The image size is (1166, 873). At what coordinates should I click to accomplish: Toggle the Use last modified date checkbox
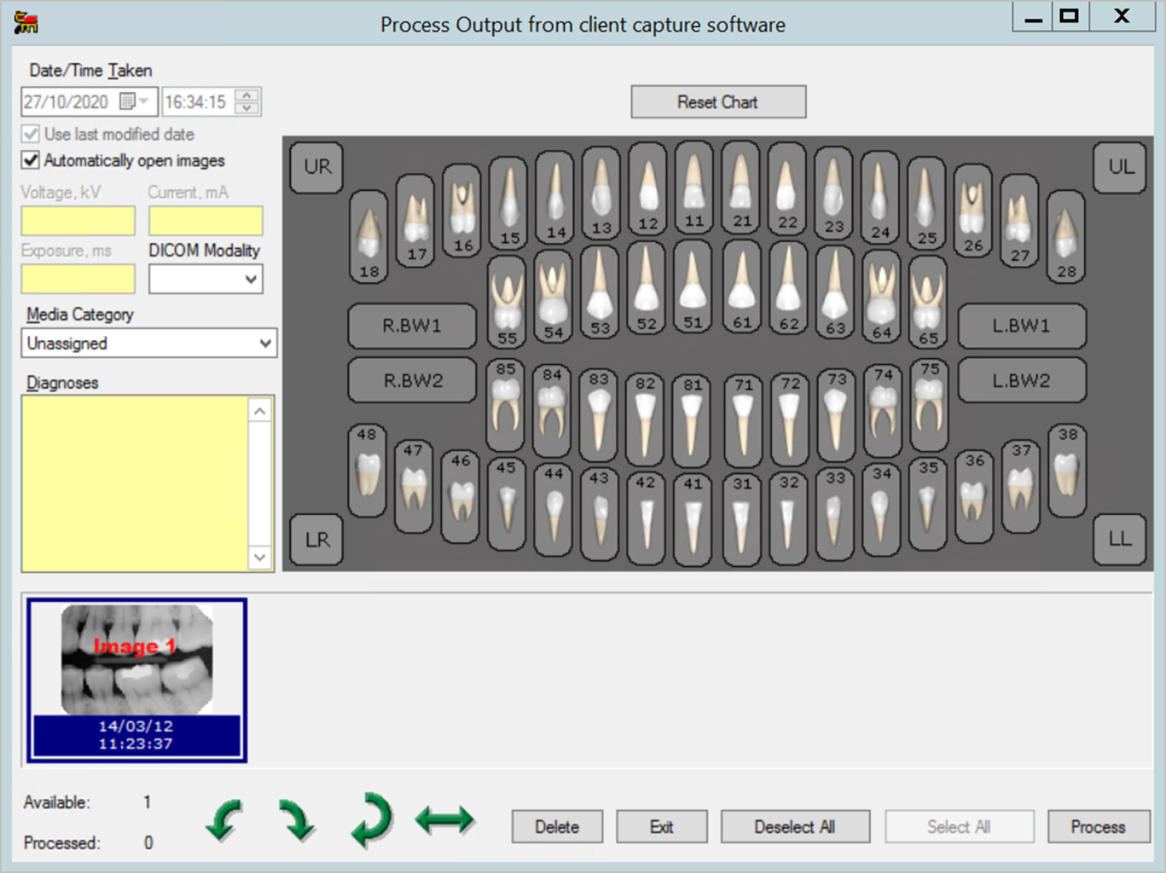32,133
